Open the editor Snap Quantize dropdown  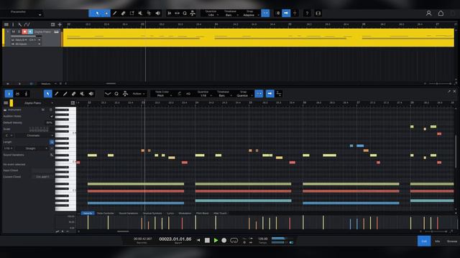pos(244,95)
